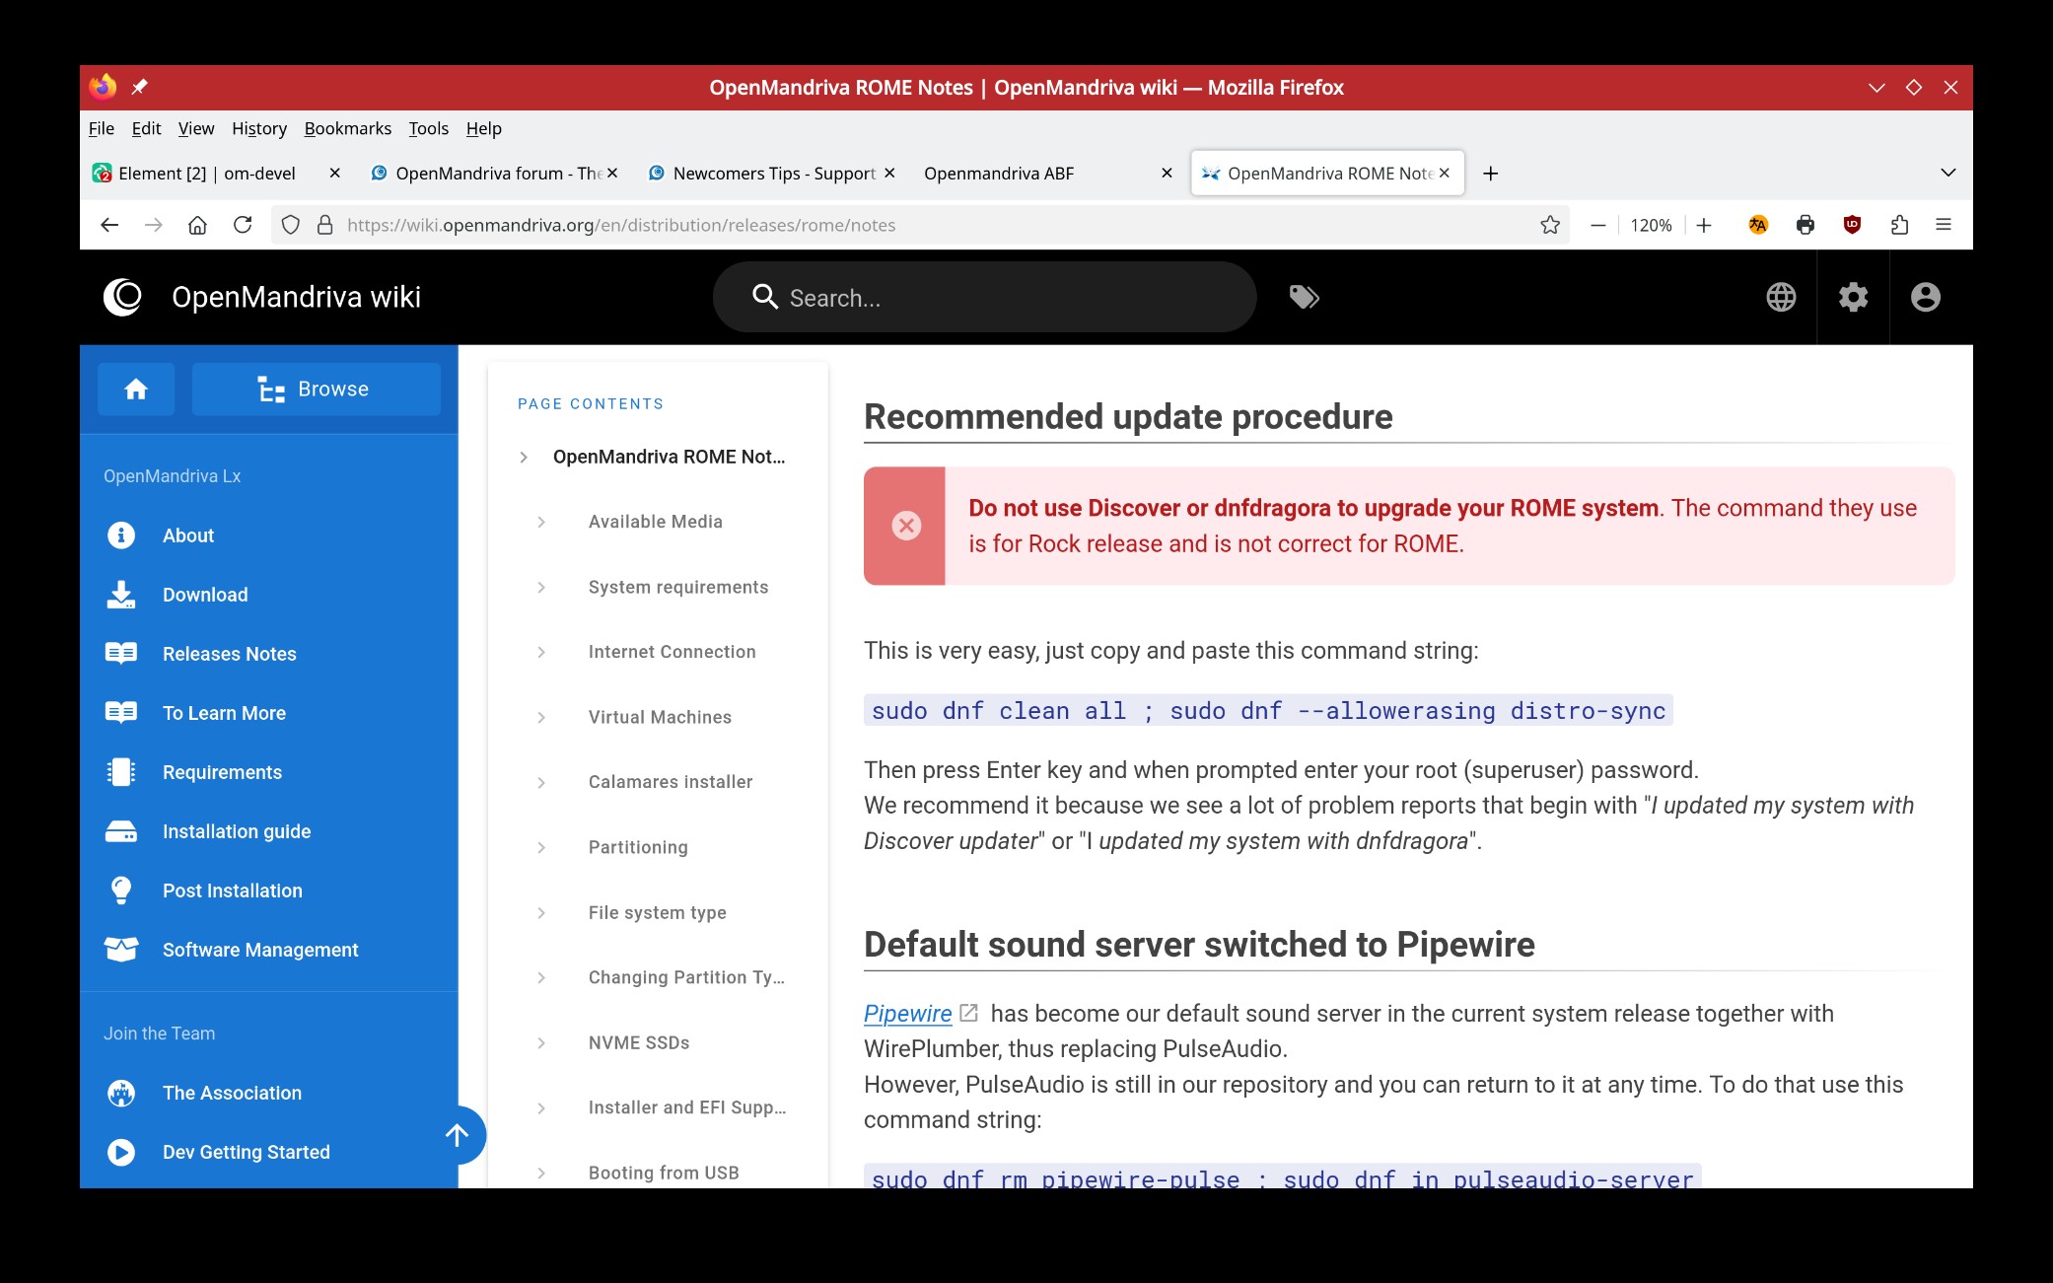Increase page zoom with the plus control

(1705, 225)
